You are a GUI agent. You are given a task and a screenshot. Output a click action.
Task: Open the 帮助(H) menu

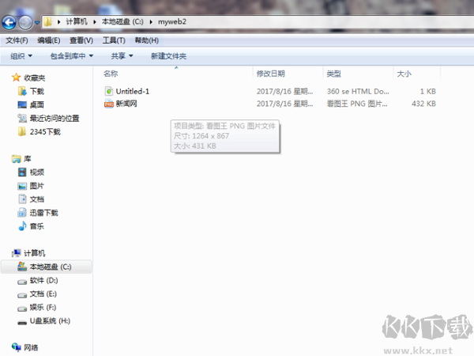click(147, 40)
